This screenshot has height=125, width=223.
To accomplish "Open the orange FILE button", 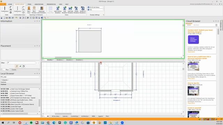I will (x=3, y=4).
